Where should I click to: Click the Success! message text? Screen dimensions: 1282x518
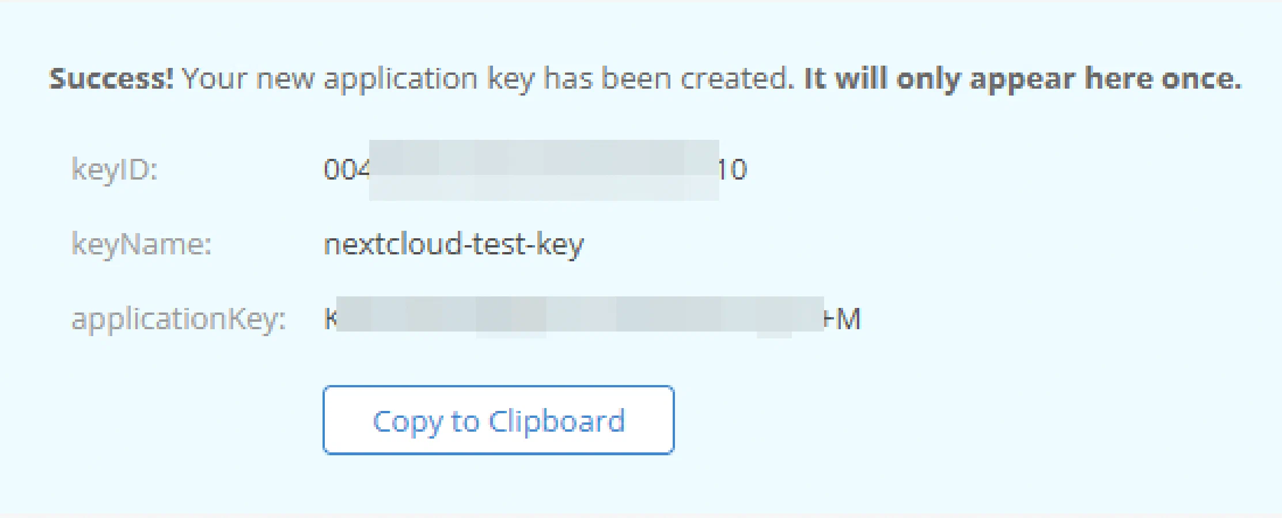tap(112, 79)
